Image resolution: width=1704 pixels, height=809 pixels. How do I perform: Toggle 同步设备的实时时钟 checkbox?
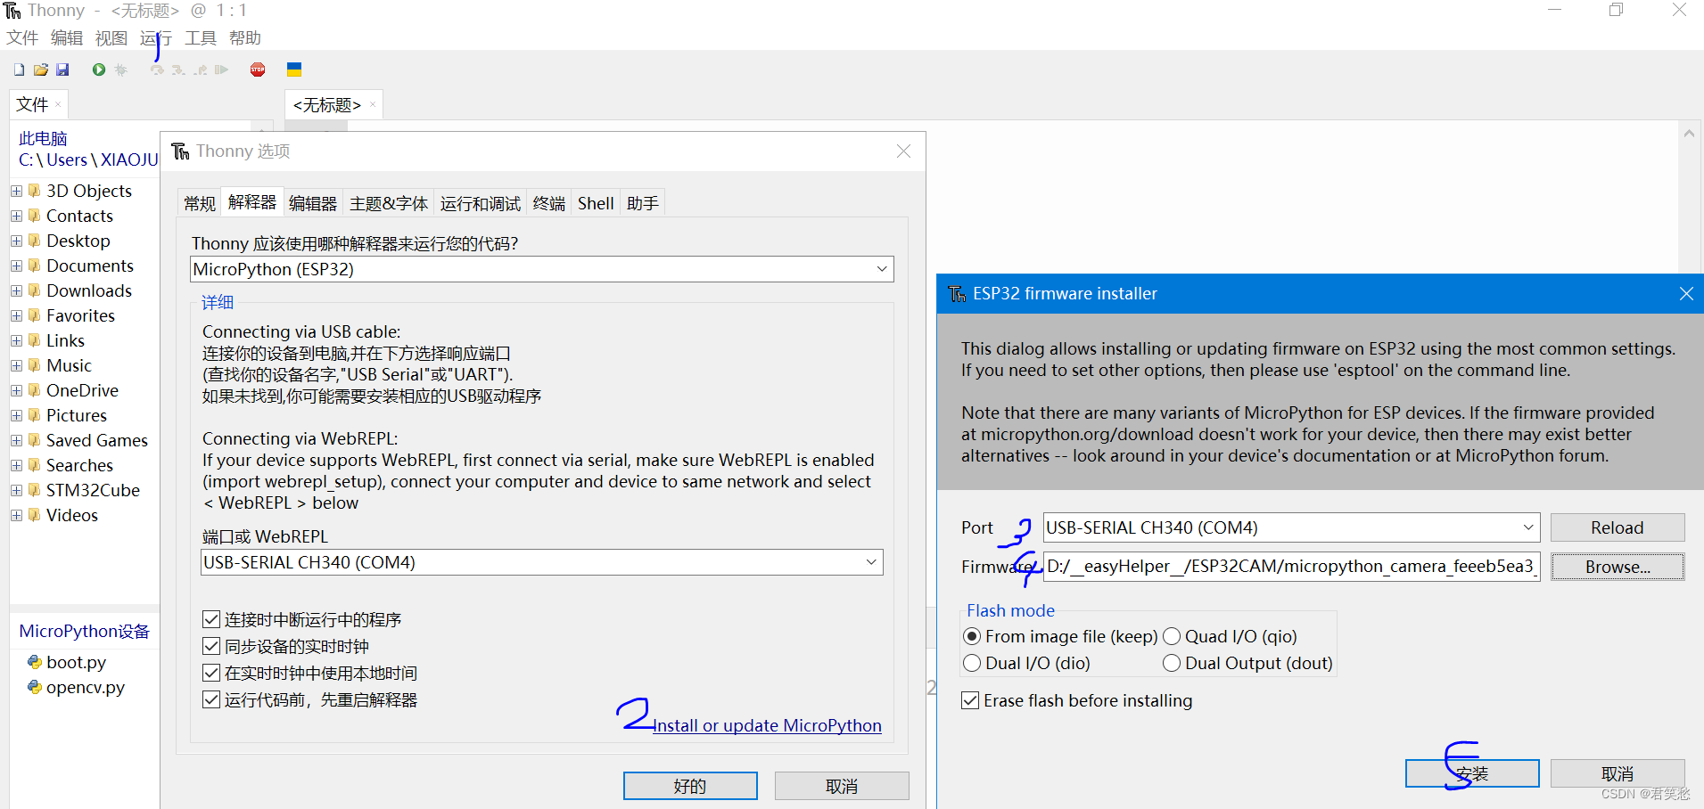click(x=211, y=646)
